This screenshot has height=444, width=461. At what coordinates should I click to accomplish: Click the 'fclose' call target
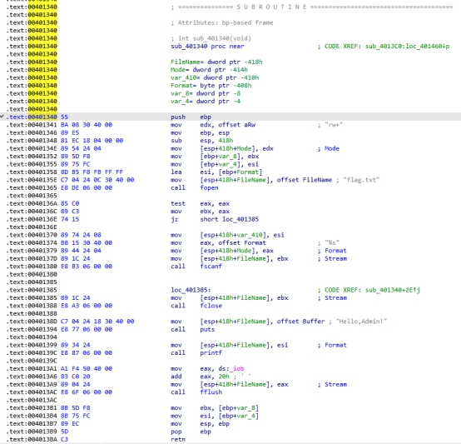(211, 306)
